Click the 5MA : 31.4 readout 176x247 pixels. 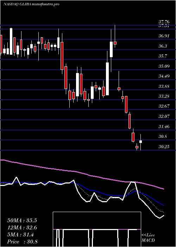(x=20, y=235)
